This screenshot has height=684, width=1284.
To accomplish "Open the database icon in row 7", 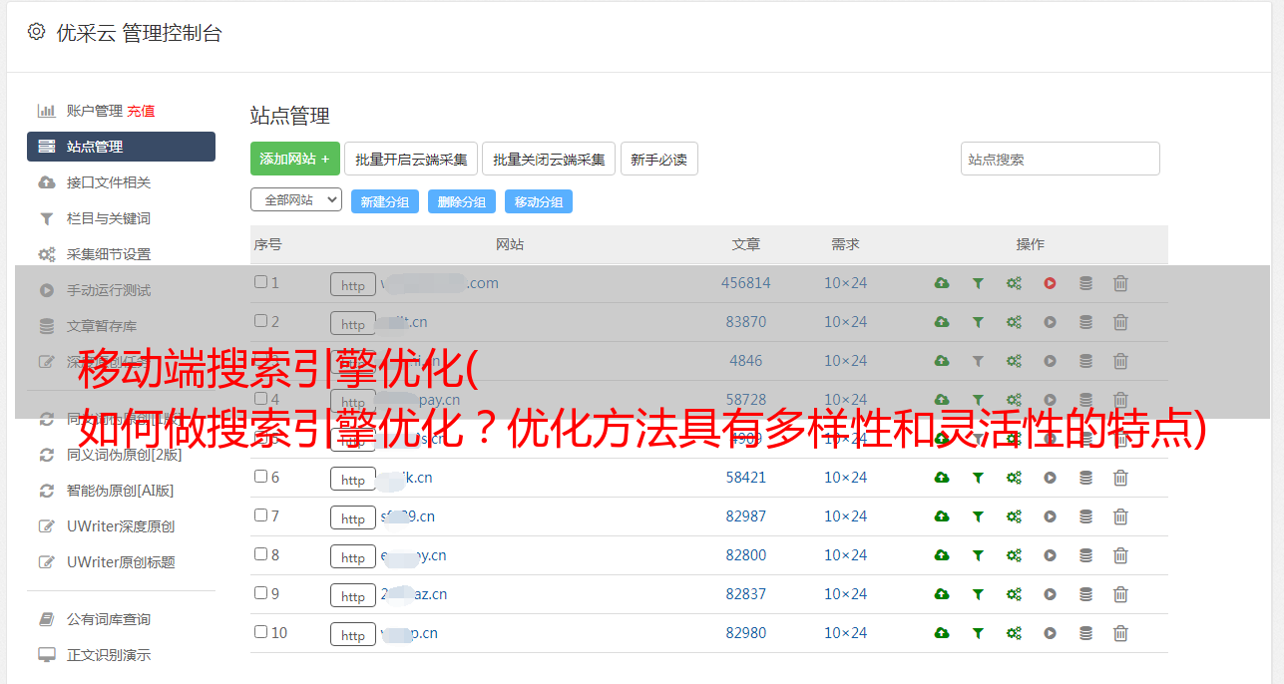I will (1085, 516).
